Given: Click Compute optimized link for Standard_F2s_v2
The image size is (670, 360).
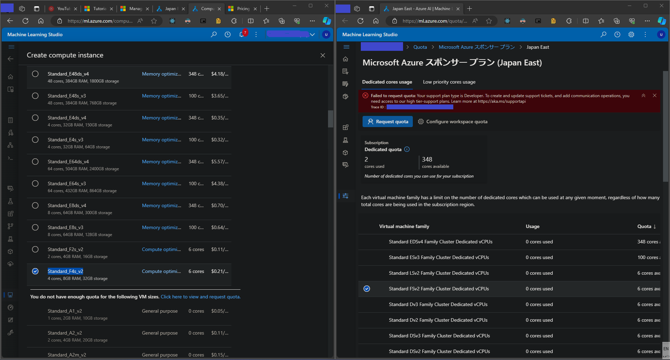Looking at the screenshot, I should (161, 250).
